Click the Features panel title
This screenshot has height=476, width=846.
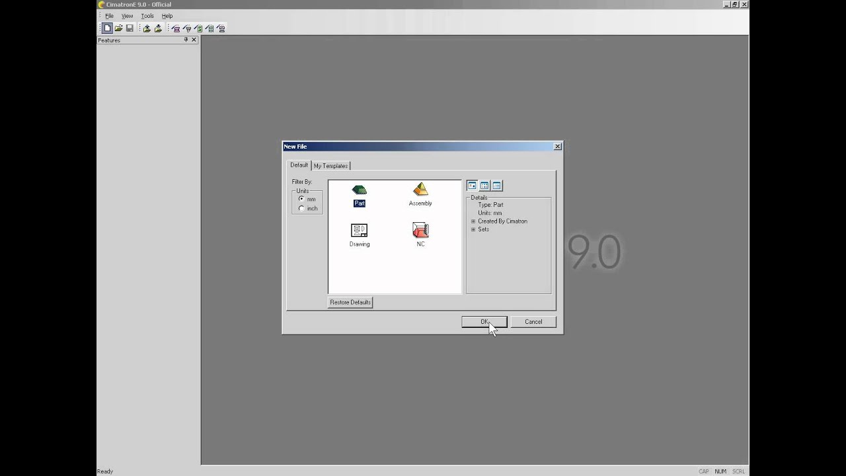point(109,40)
